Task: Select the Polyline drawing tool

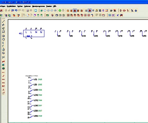Action: (3, 25)
